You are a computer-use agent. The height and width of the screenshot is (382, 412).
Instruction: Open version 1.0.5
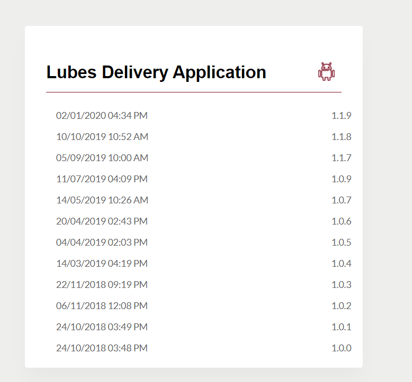[342, 243]
